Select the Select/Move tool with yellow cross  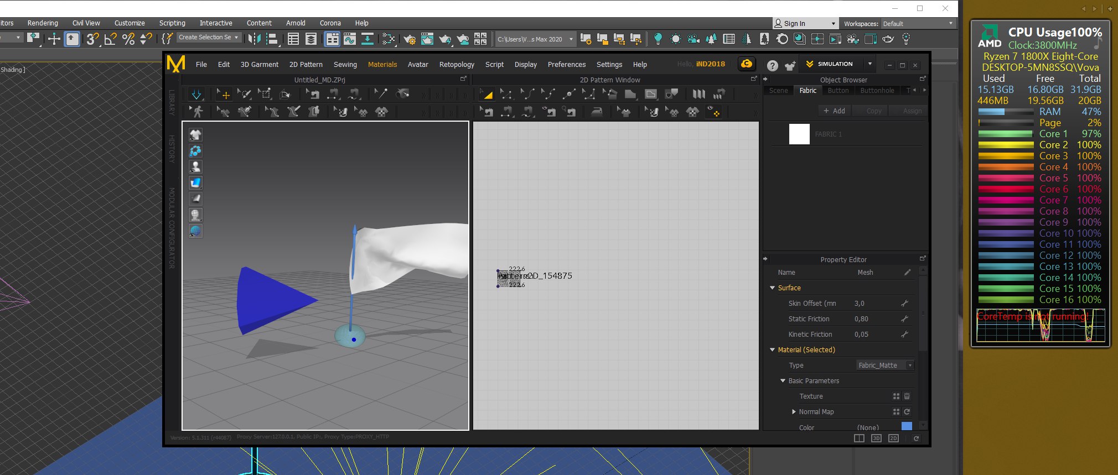coord(224,94)
